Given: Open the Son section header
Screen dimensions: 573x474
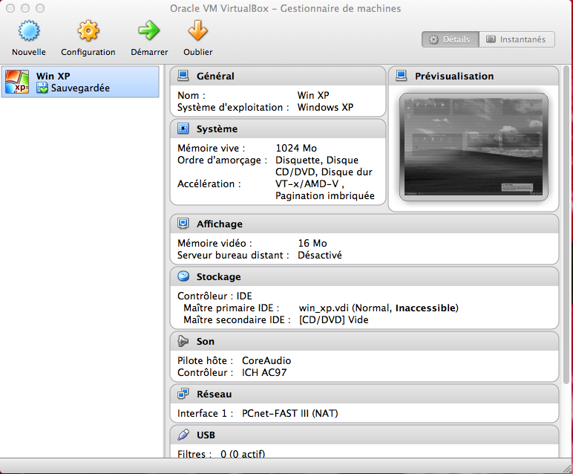Looking at the screenshot, I should pyautogui.click(x=364, y=341).
